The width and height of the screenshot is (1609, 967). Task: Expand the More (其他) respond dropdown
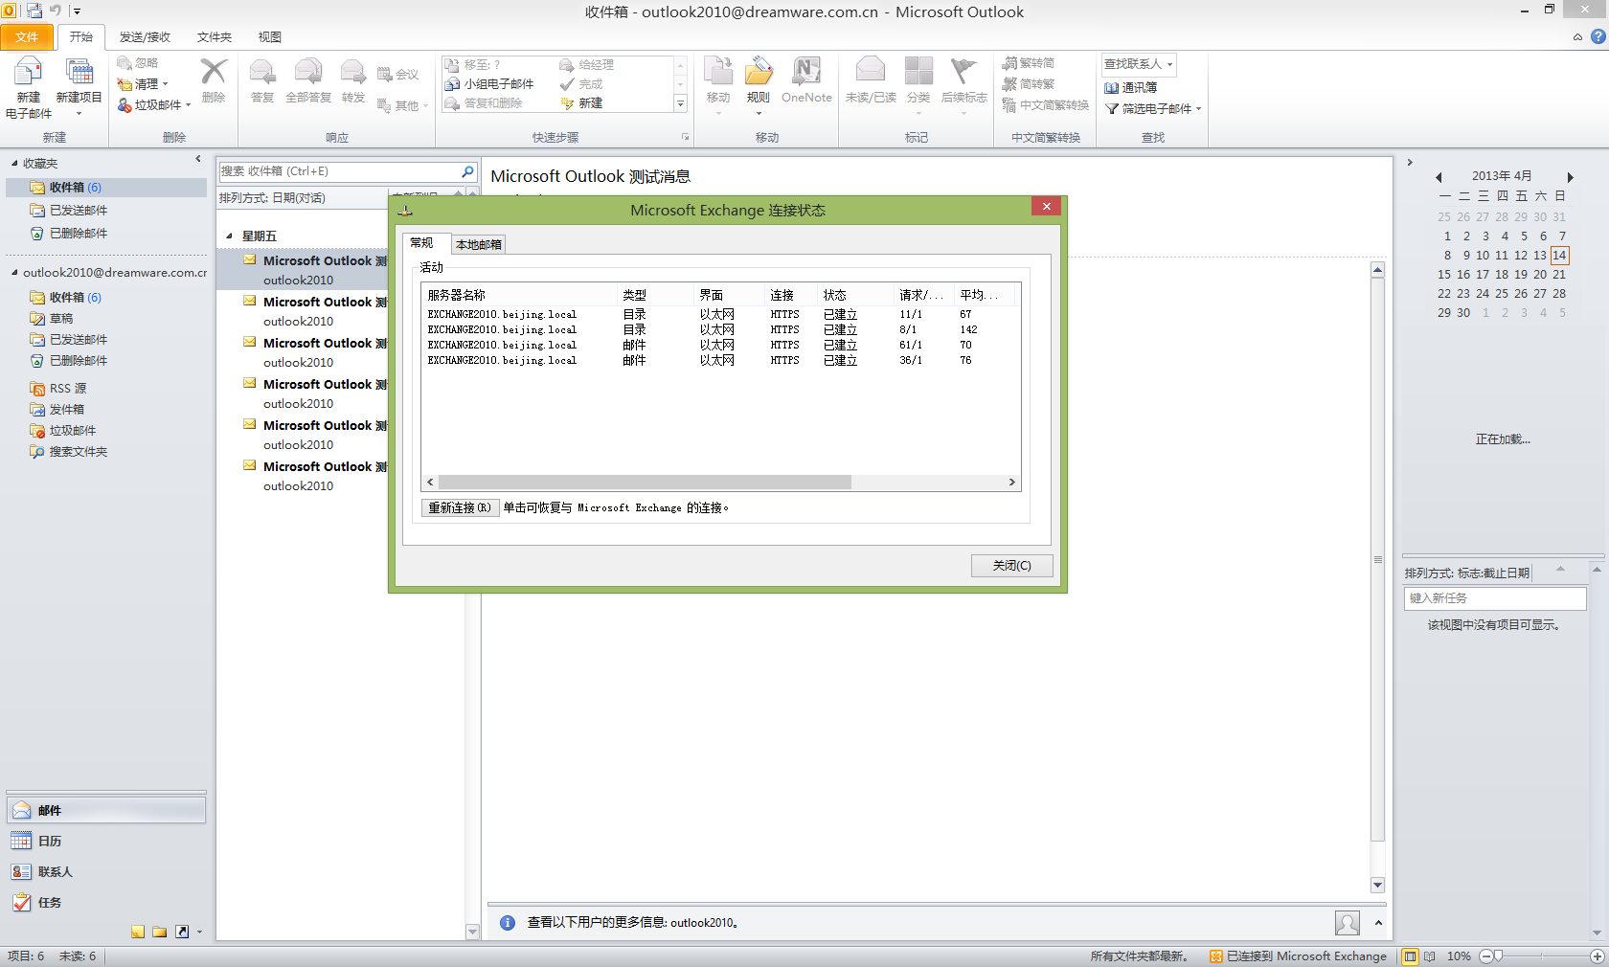click(x=425, y=106)
